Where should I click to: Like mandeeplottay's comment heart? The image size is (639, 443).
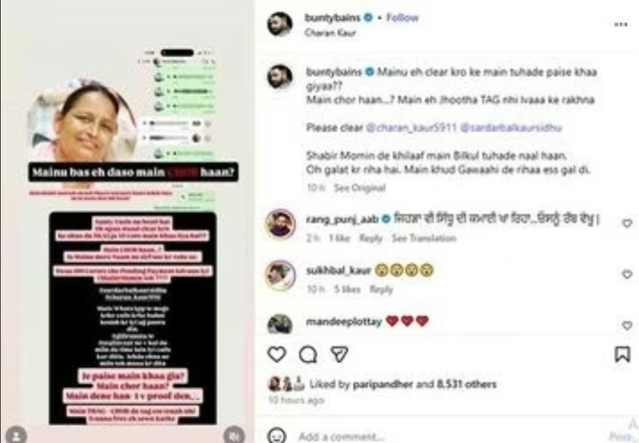(627, 325)
